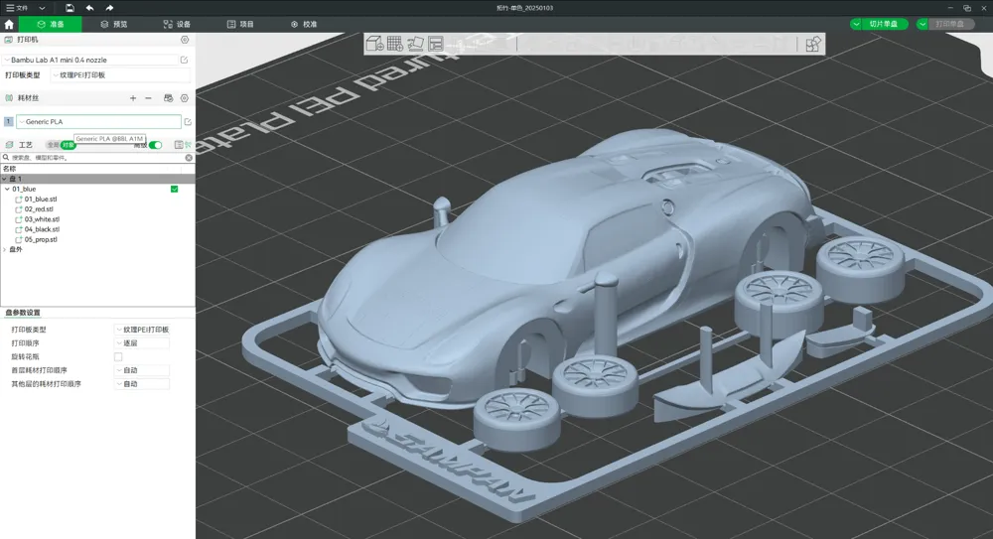This screenshot has height=539, width=993.
Task: Open the Generic PLA filament dropdown
Action: [x=98, y=122]
